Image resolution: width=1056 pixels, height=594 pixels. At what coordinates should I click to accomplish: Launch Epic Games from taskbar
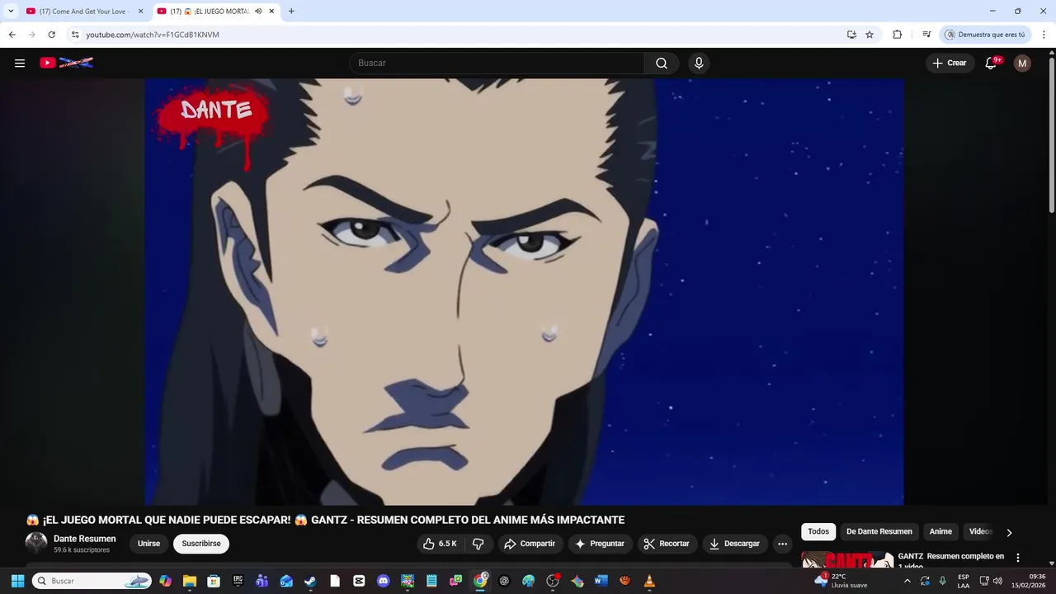point(238,581)
